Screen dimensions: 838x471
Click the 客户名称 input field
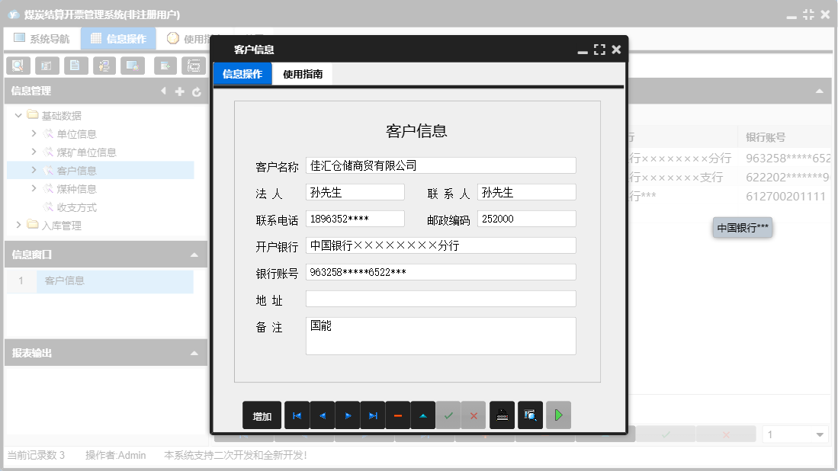pos(441,165)
